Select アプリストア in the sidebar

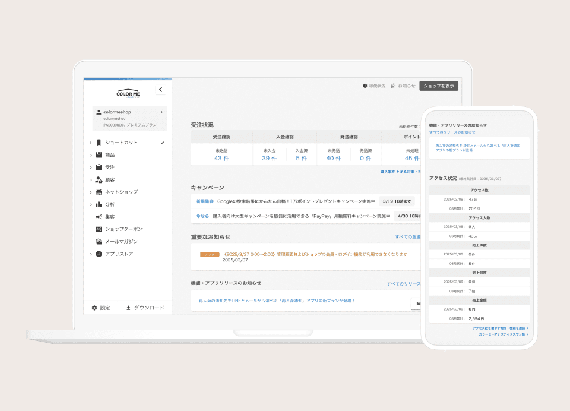[x=119, y=254]
